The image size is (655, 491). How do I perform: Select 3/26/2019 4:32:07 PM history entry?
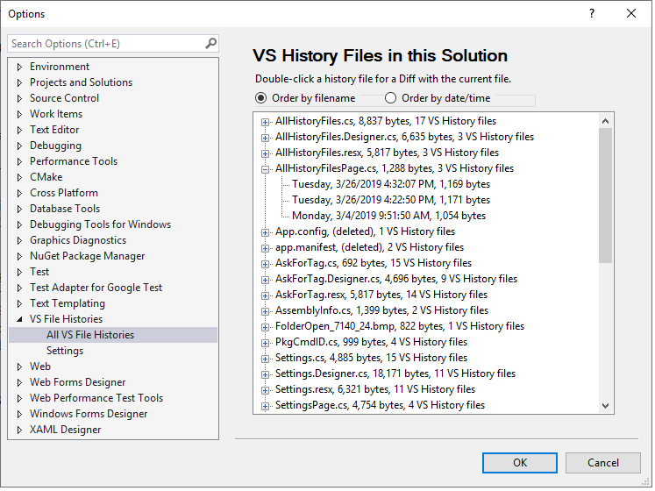[391, 184]
